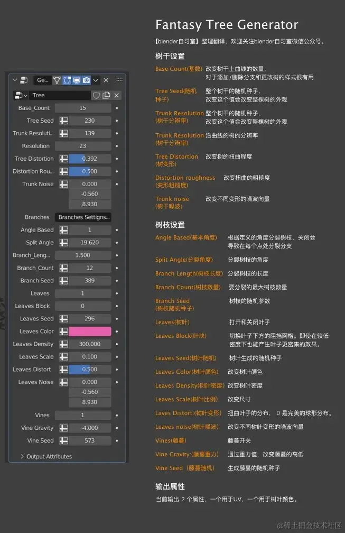Image resolution: width=345 pixels, height=533 pixels.
Task: Click the animate dot beside Base_Count
Action: tap(117, 108)
